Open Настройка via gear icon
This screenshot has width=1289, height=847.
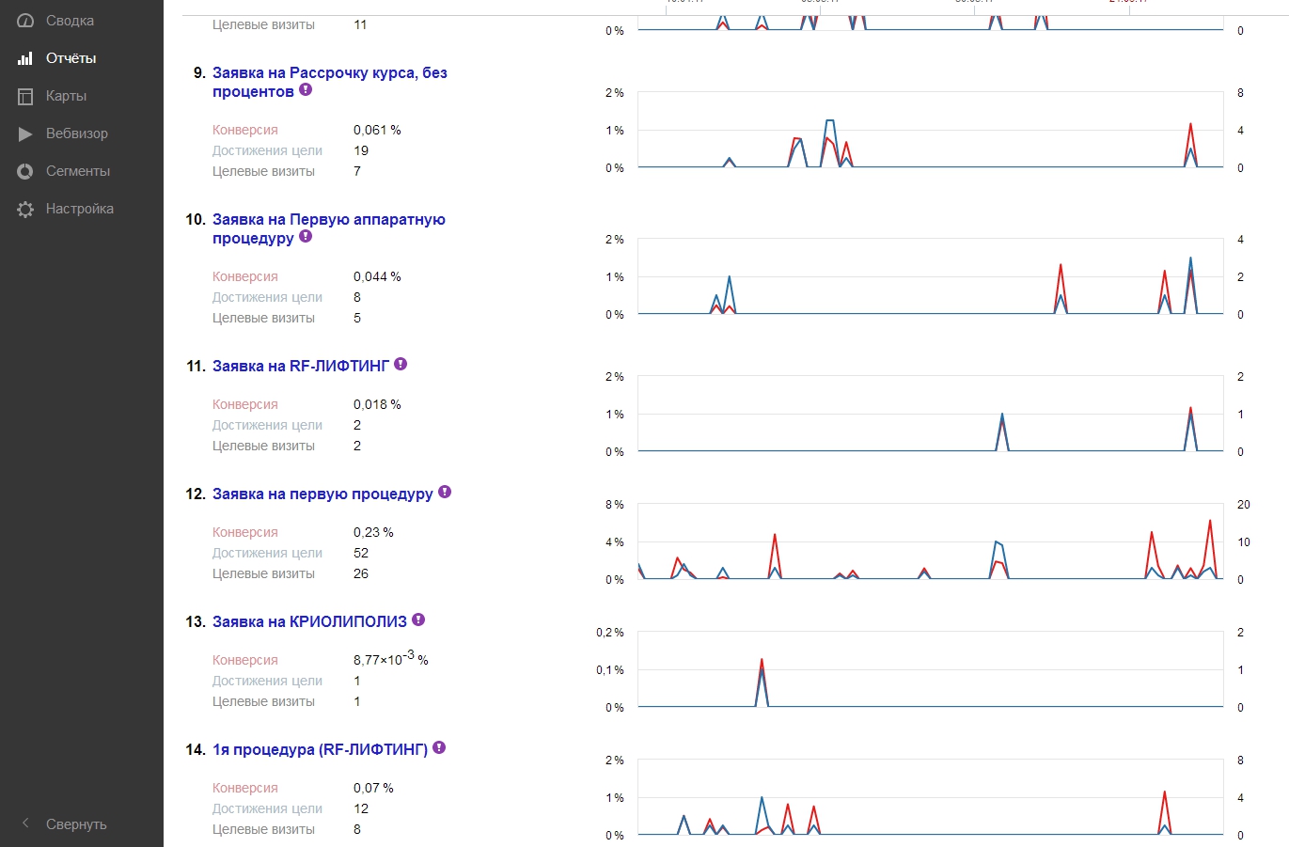point(25,209)
